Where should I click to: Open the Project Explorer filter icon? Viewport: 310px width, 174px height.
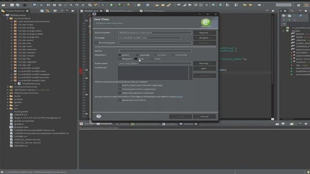(55, 11)
